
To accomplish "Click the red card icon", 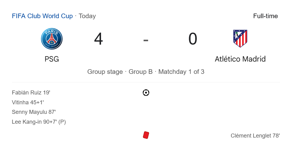I will pos(146,135).
